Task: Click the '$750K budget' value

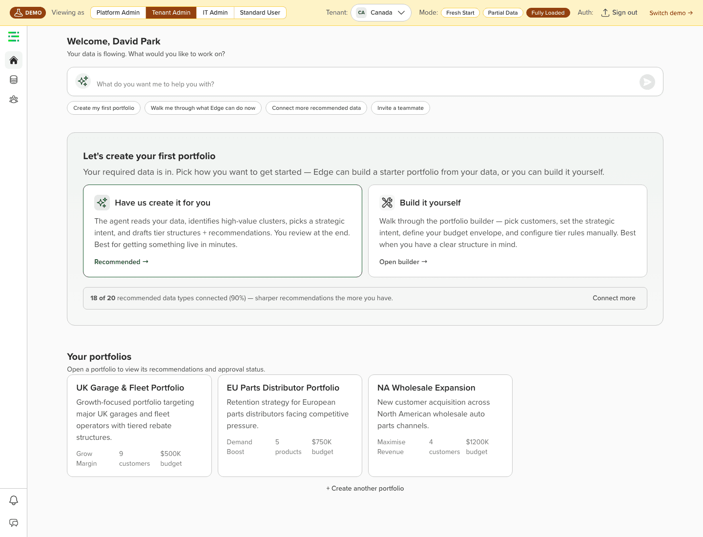Action: (x=322, y=447)
